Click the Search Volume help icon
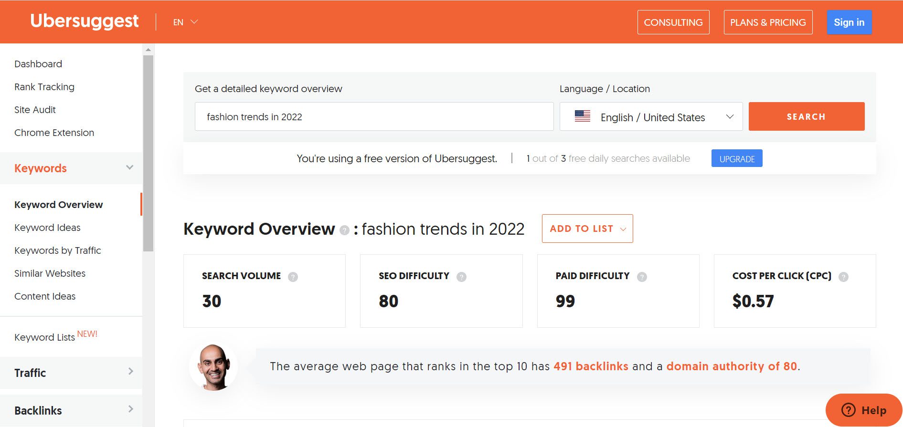The height and width of the screenshot is (427, 903). (293, 277)
